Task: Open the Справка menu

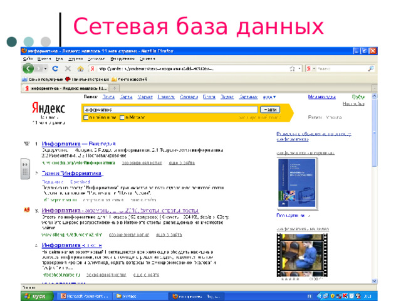Action: click(x=147, y=58)
